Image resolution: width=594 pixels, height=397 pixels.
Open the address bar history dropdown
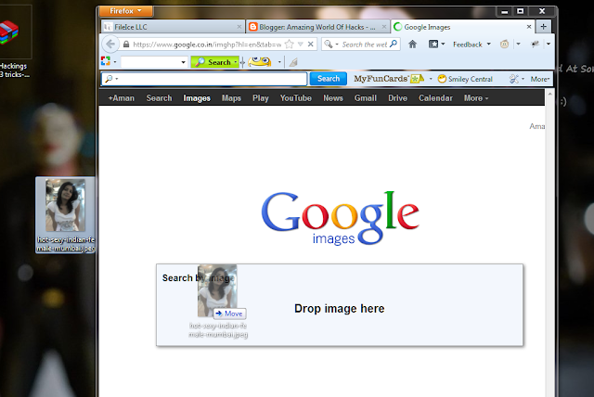coord(301,45)
